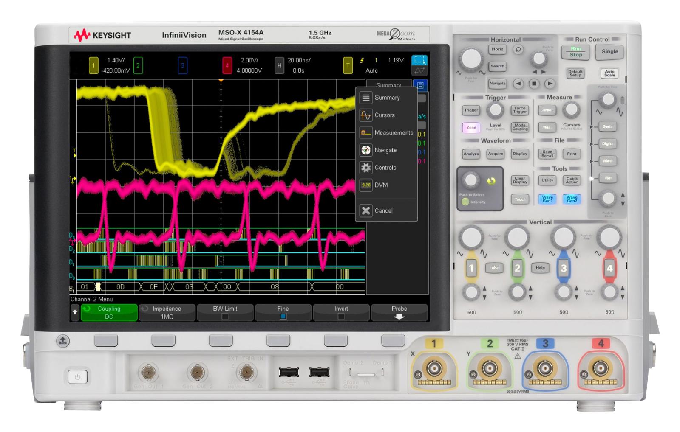Screen dimensions: 680x432
Task: Open the Summary sidebar header dropdown
Action: coord(388,84)
